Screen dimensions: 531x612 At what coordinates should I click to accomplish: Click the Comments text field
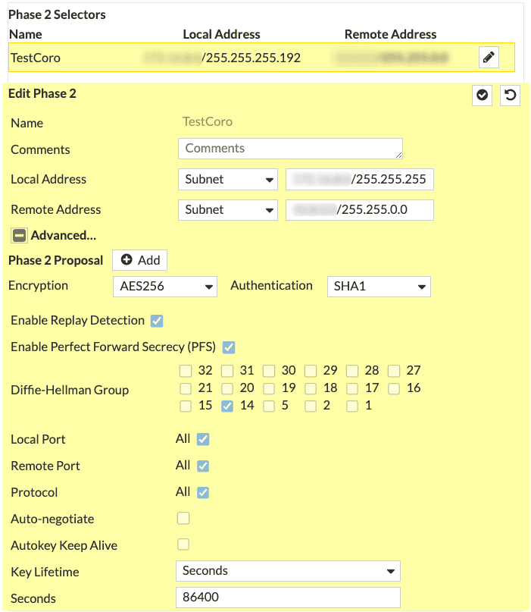[x=290, y=149]
